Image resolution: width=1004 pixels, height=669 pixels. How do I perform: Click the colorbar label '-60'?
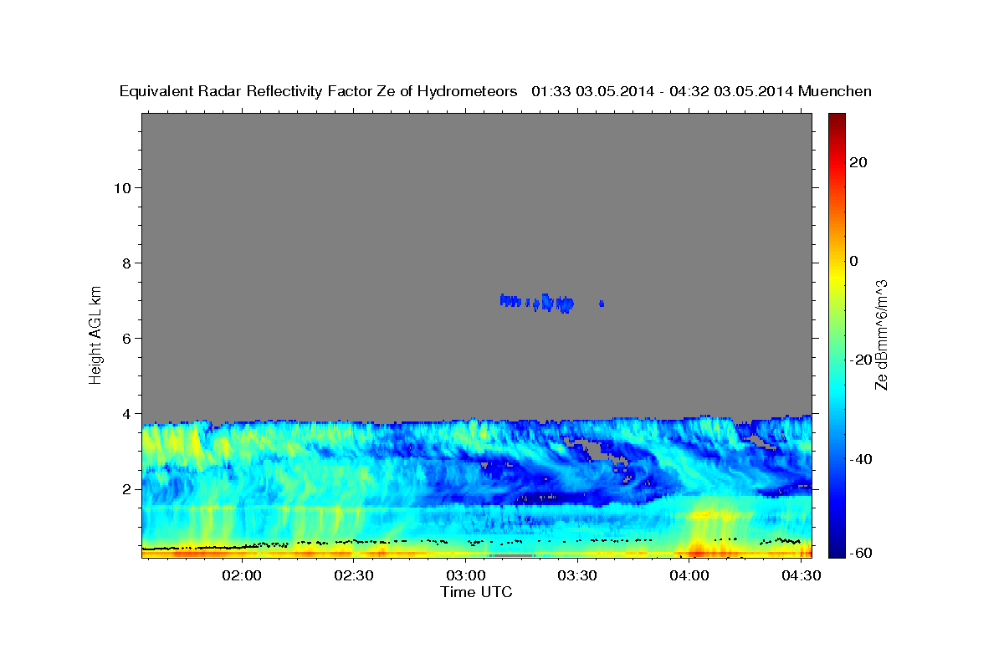point(862,552)
